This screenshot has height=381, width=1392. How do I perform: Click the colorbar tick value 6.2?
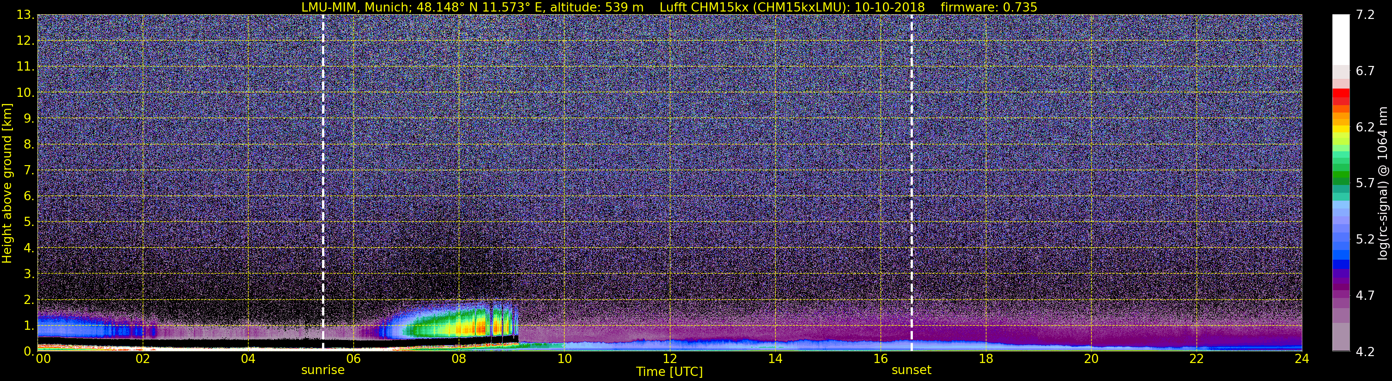tap(1364, 127)
